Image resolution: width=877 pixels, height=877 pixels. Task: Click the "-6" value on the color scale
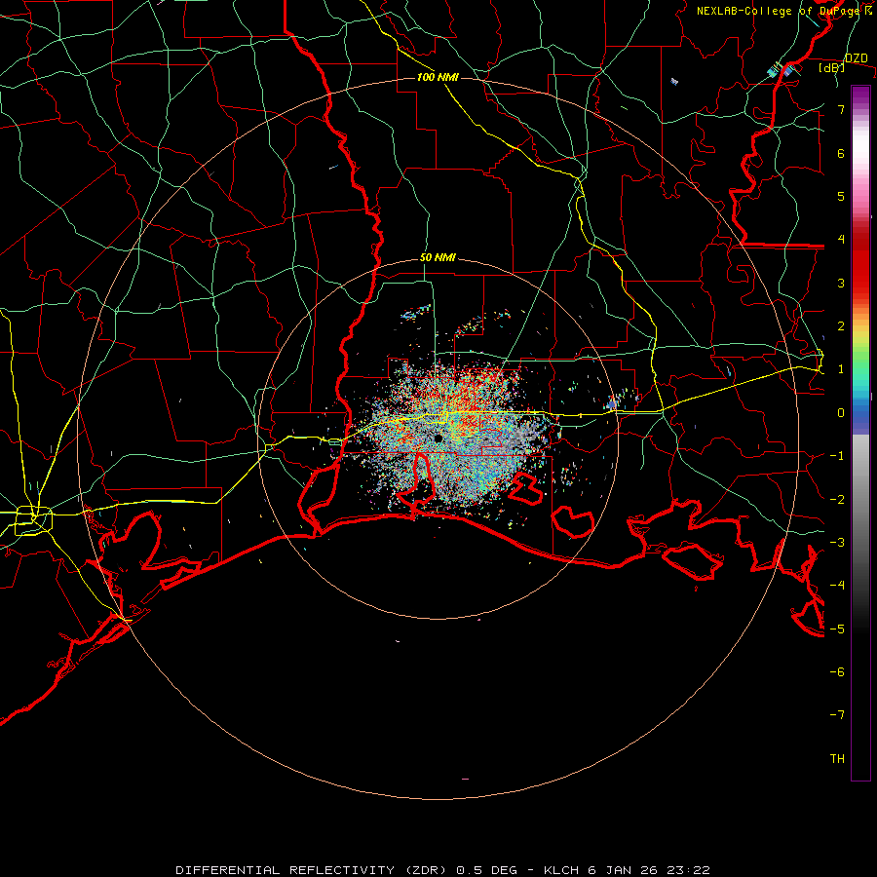pyautogui.click(x=837, y=671)
